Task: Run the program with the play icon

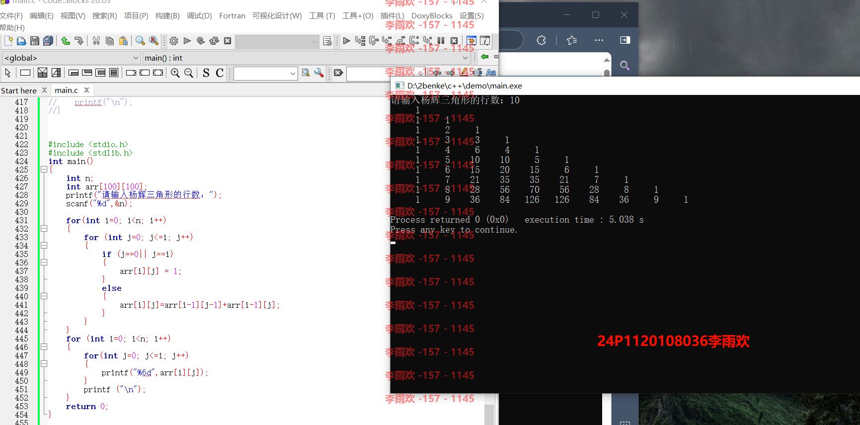Action: 187,41
